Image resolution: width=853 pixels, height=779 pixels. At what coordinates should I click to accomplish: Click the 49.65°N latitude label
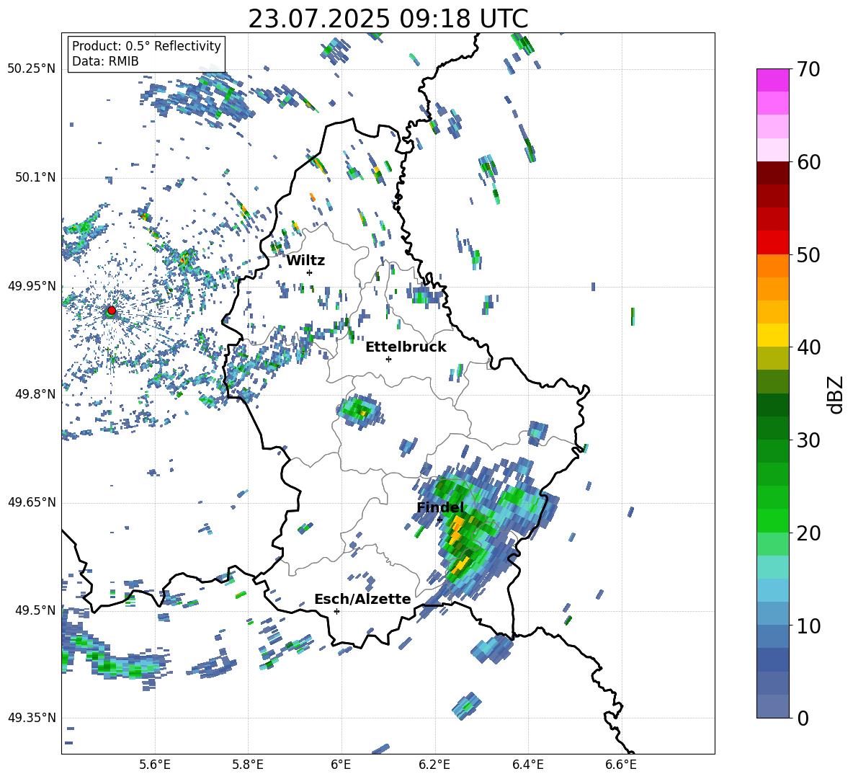[32, 502]
